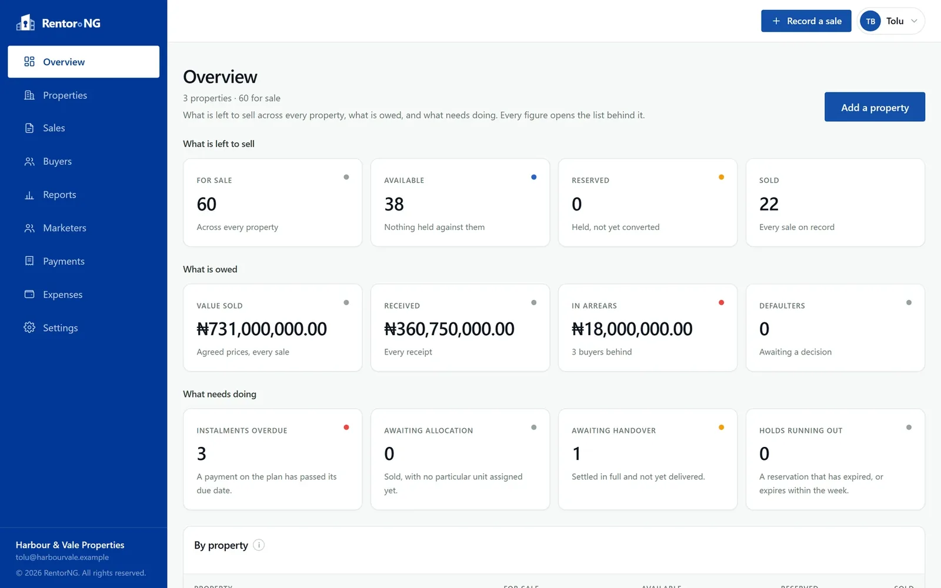941x588 pixels.
Task: Click the red dot on Instalments Overdue card
Action: (346, 427)
